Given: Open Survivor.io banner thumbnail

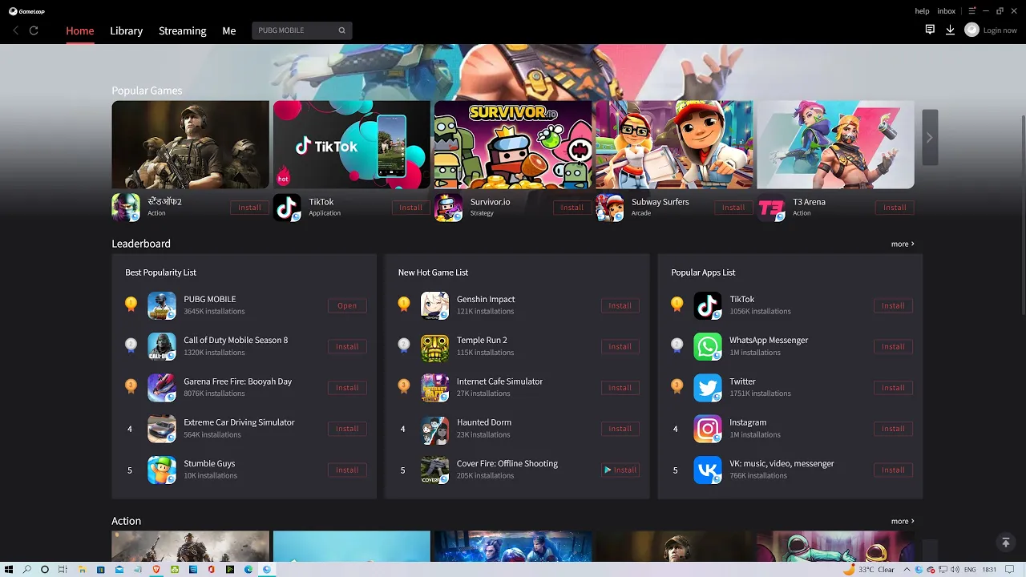Looking at the screenshot, I should pos(513,144).
